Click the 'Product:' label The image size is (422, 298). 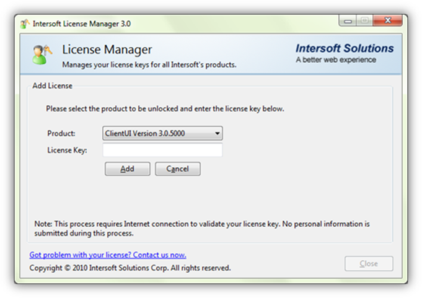click(x=61, y=133)
